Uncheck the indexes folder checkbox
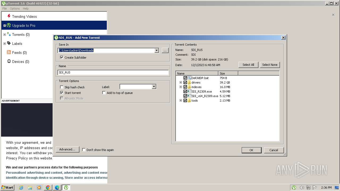 (x=185, y=87)
